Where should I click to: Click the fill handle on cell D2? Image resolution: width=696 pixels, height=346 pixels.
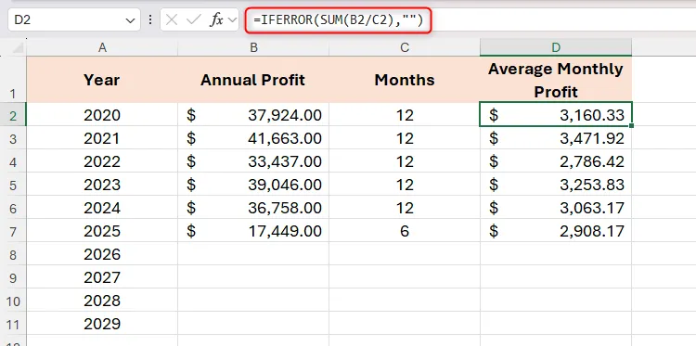click(x=631, y=126)
